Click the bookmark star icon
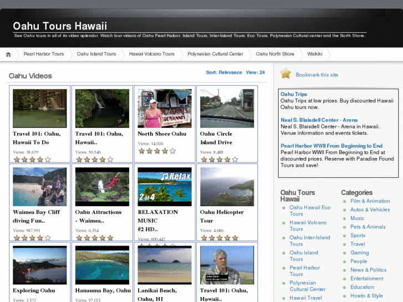 (285, 74)
